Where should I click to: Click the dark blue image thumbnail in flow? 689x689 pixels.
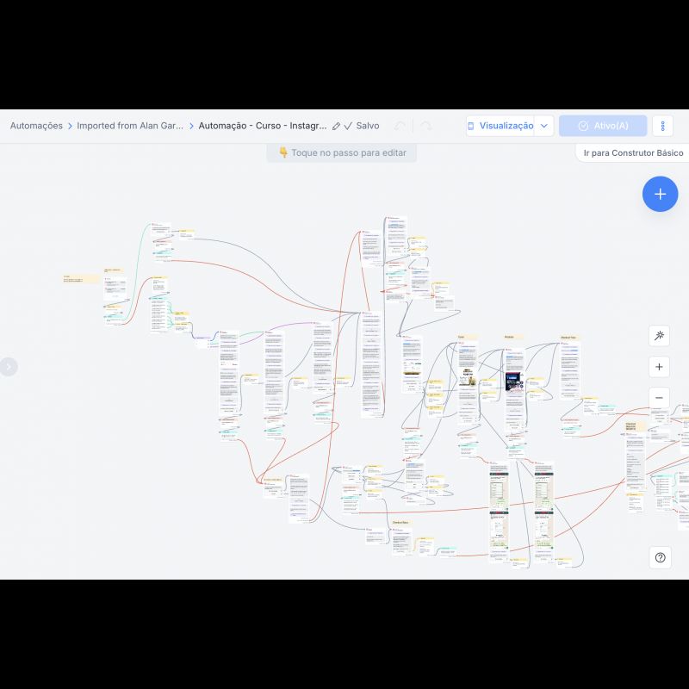[x=513, y=382]
